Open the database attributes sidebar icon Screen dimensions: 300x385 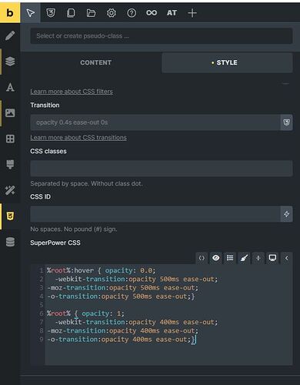(10, 242)
